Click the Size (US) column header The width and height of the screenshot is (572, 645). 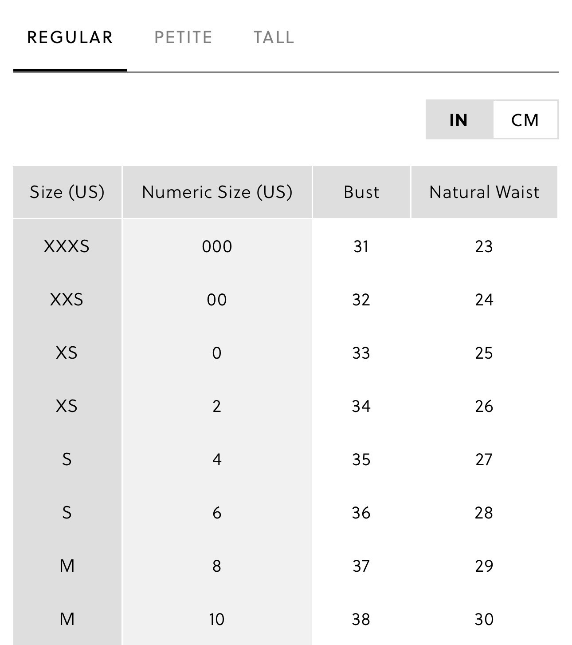click(67, 192)
